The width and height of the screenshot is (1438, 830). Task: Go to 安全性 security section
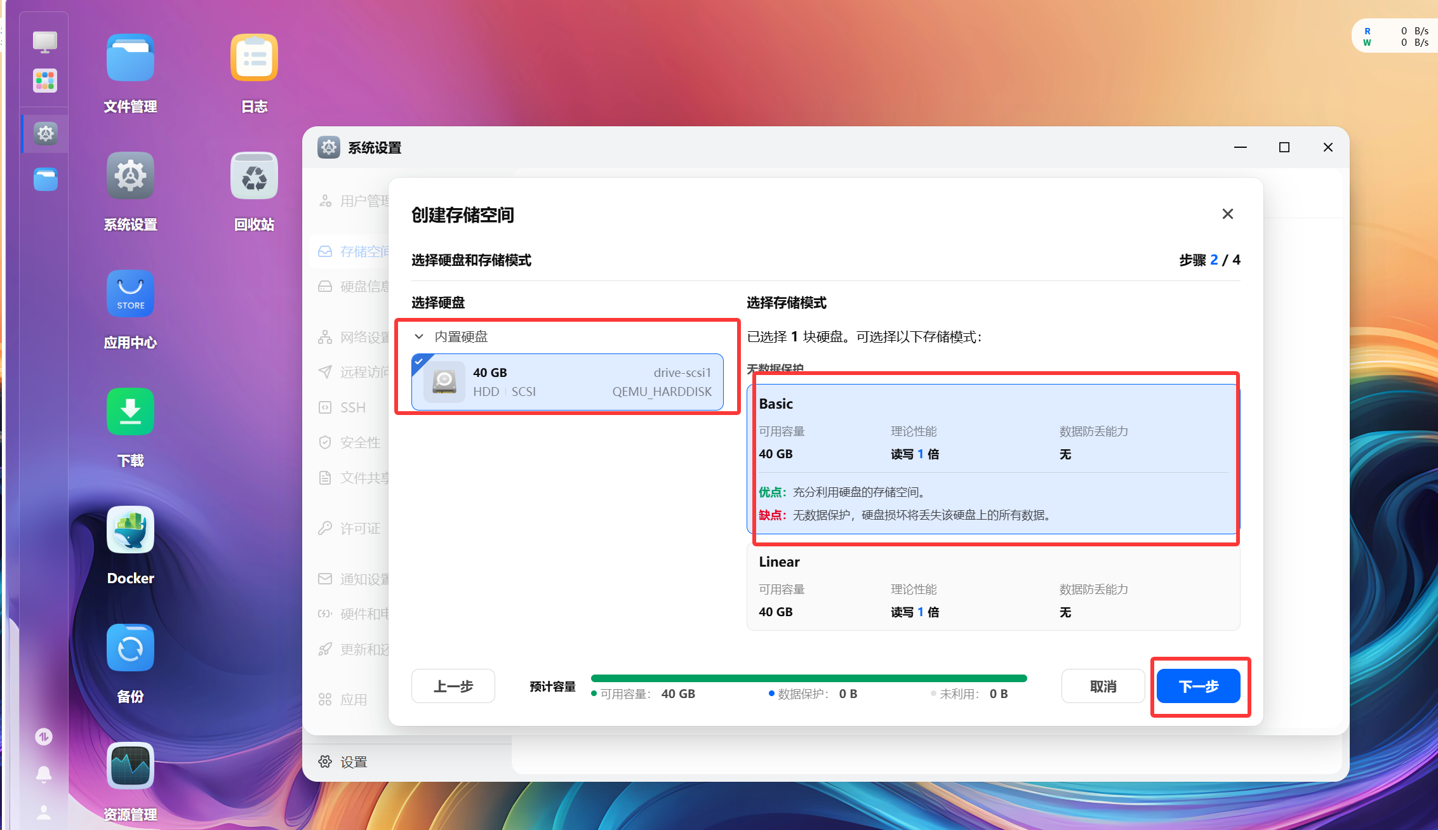(359, 442)
